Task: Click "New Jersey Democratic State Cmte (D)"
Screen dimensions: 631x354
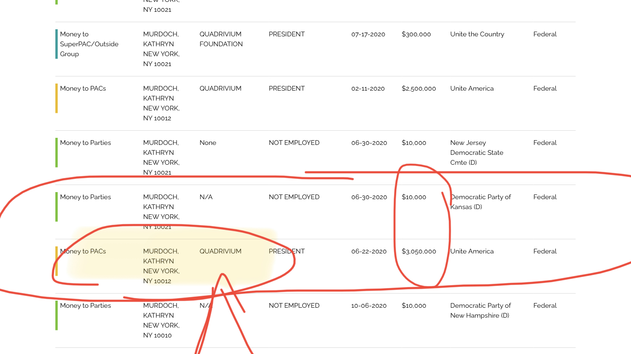Action: click(477, 152)
